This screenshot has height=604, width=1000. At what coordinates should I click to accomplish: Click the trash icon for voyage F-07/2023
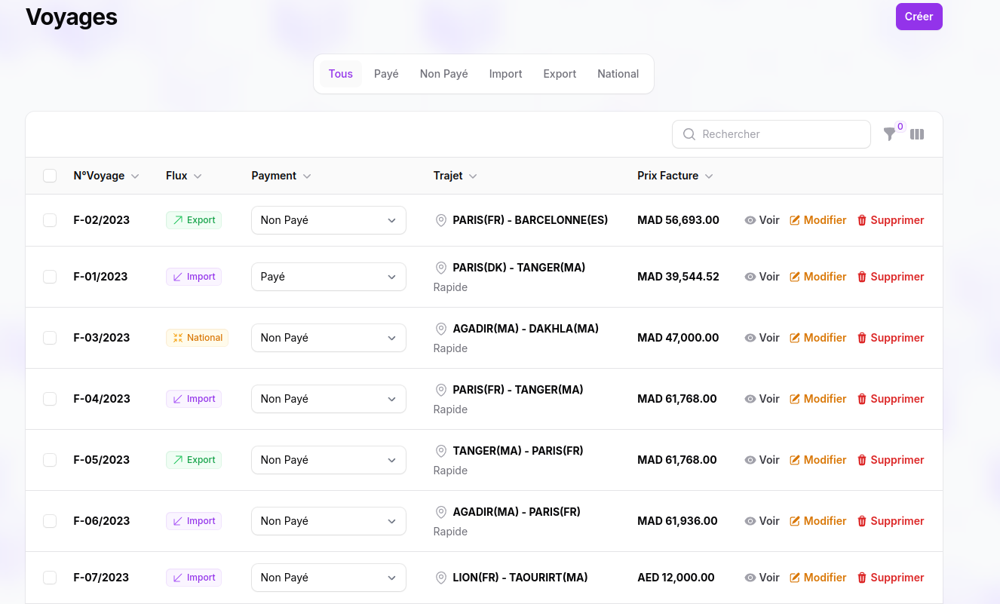click(862, 578)
